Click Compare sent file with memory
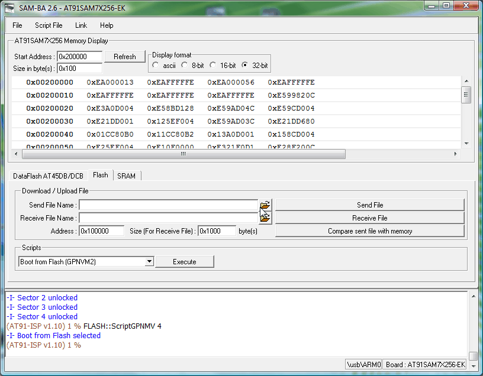 click(369, 231)
